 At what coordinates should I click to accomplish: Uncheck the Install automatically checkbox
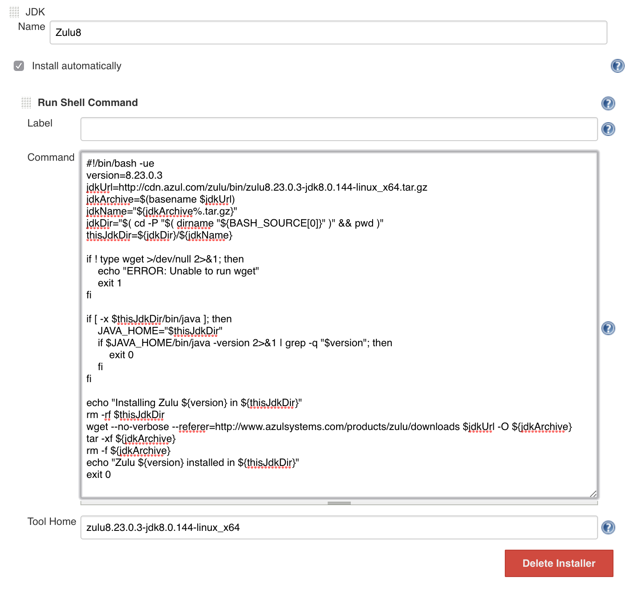(x=19, y=66)
